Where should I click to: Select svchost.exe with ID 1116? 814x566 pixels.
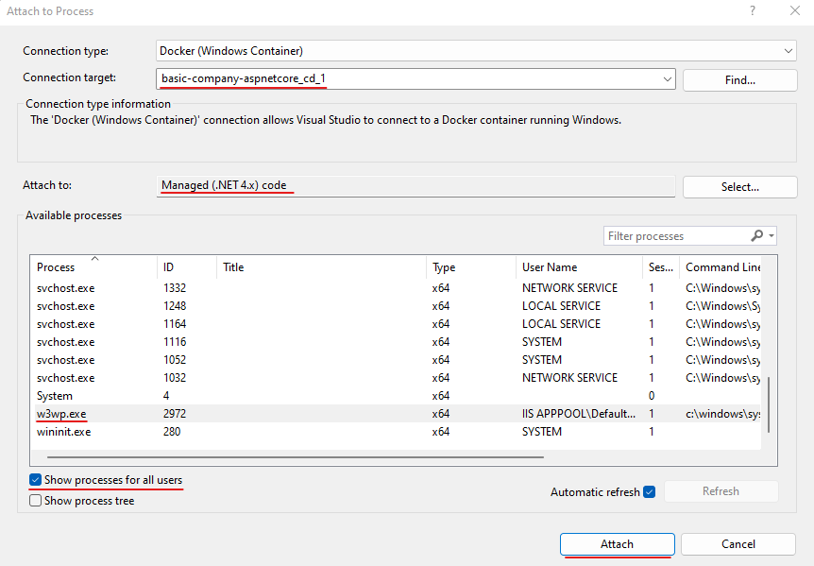[x=398, y=342]
